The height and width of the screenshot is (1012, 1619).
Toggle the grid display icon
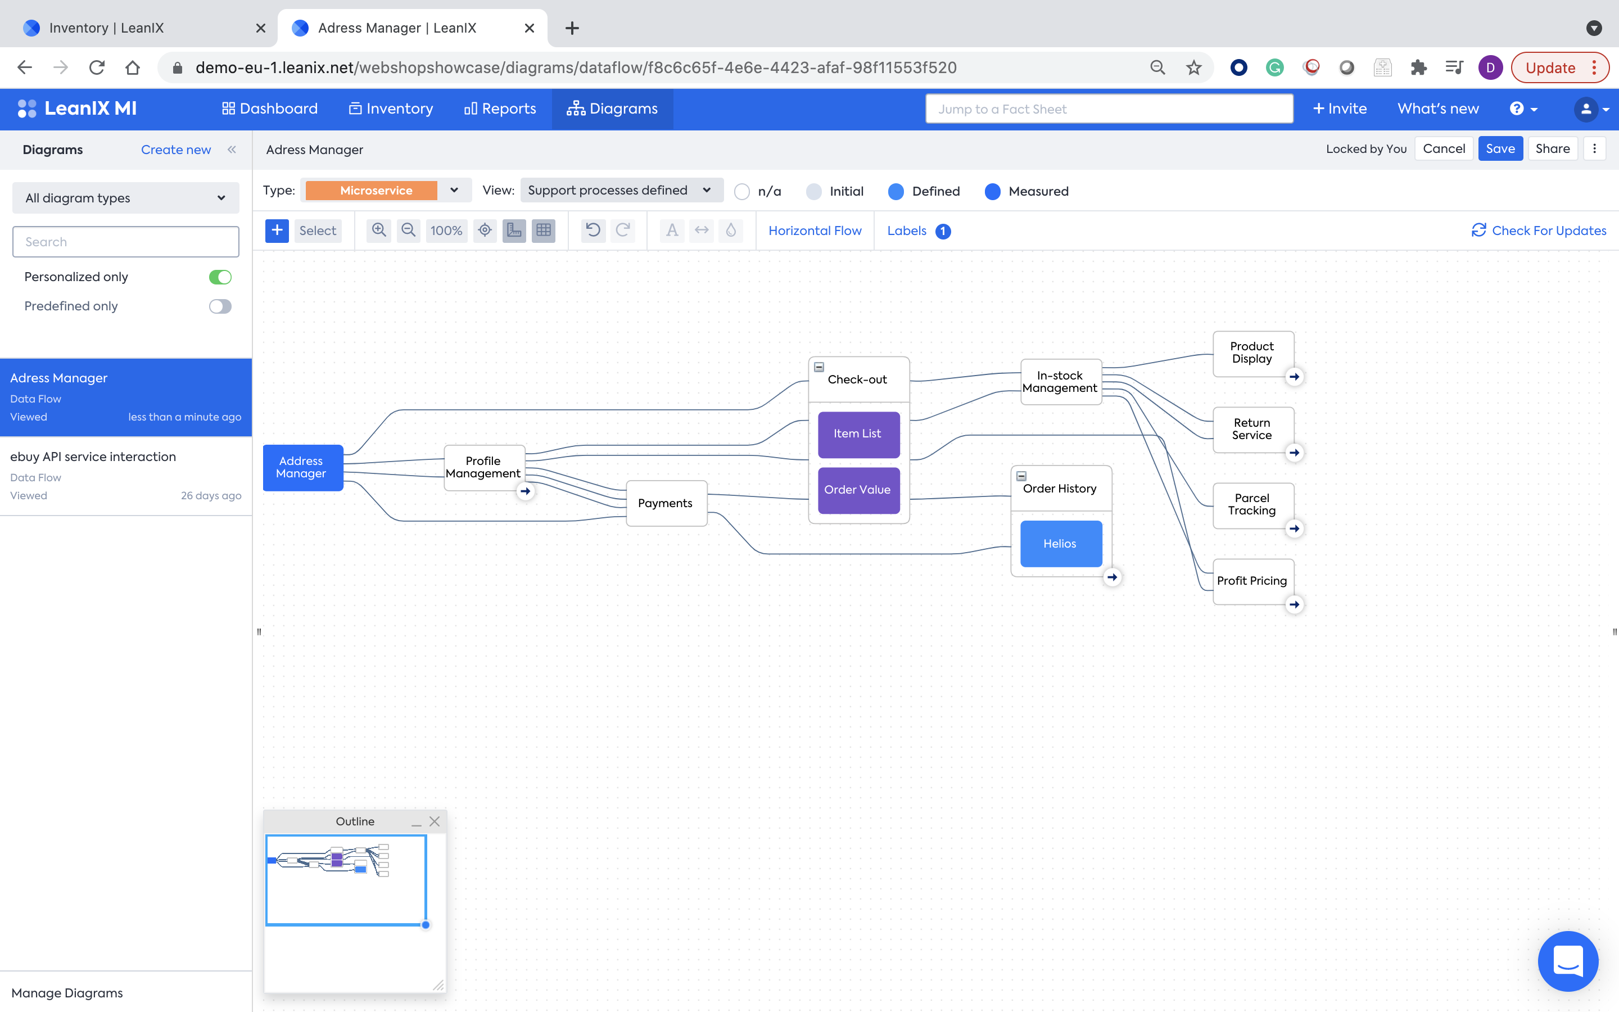[x=543, y=231]
